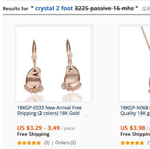
Task: Click the fifth orange star of the earrings rating
Action: click(x=39, y=143)
